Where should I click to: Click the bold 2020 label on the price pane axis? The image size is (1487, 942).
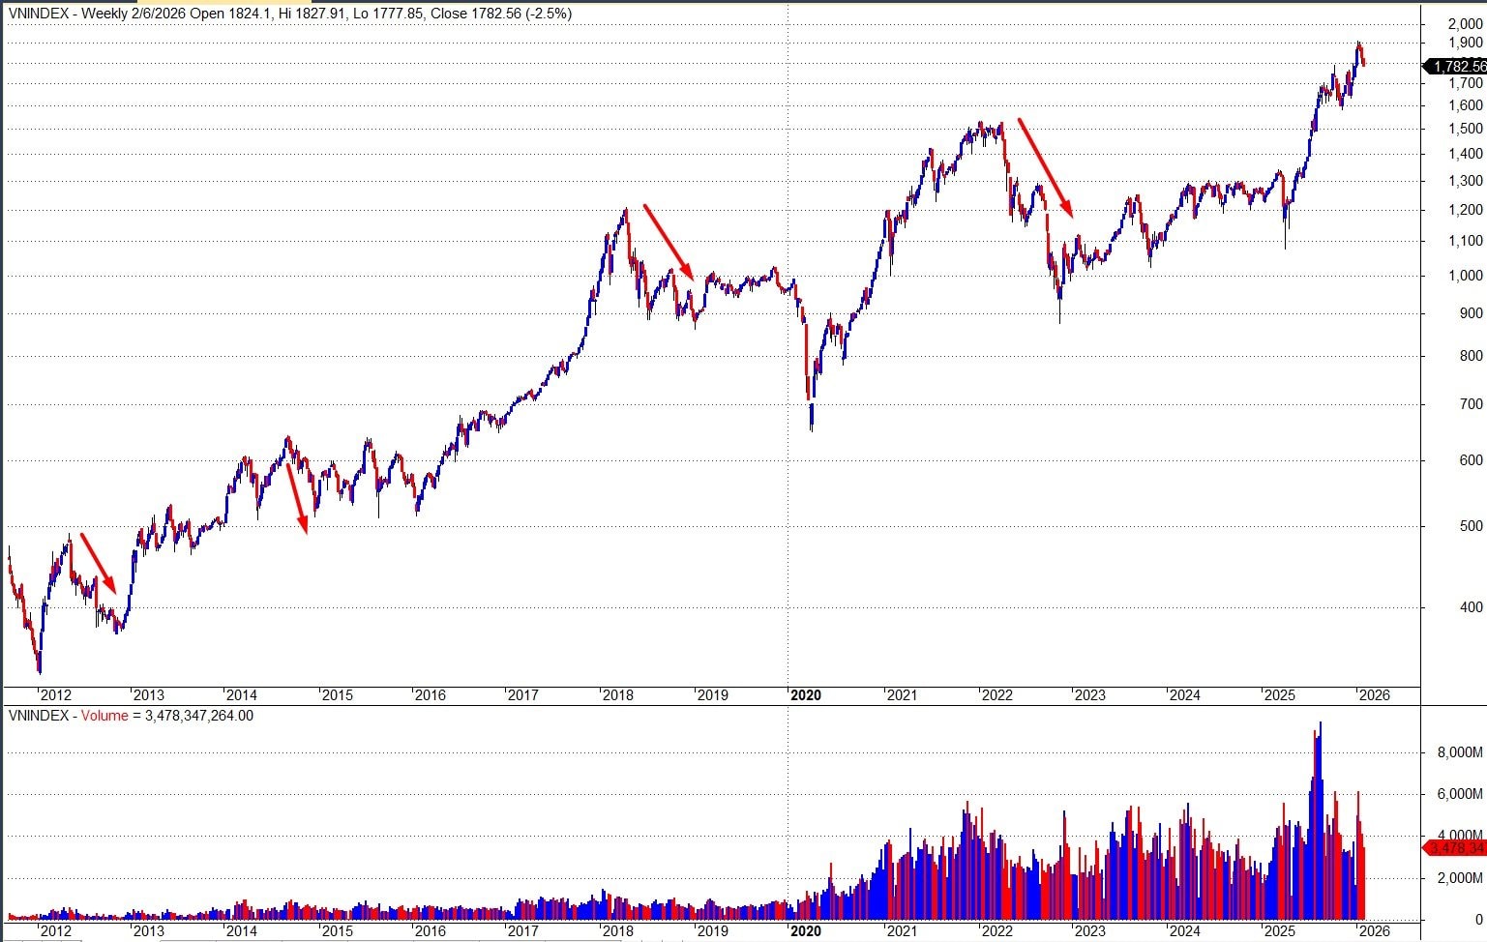point(805,694)
